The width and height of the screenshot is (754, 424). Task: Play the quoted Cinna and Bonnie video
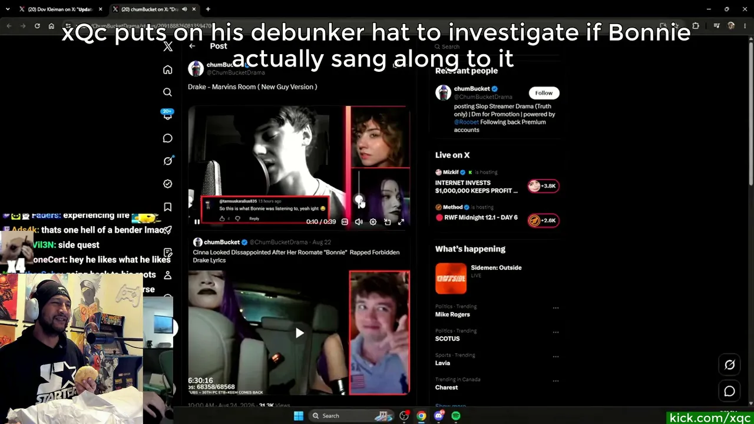coord(299,333)
